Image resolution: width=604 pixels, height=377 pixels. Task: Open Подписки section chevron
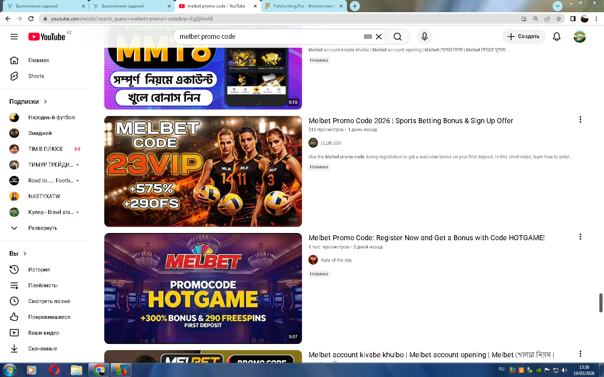point(46,102)
